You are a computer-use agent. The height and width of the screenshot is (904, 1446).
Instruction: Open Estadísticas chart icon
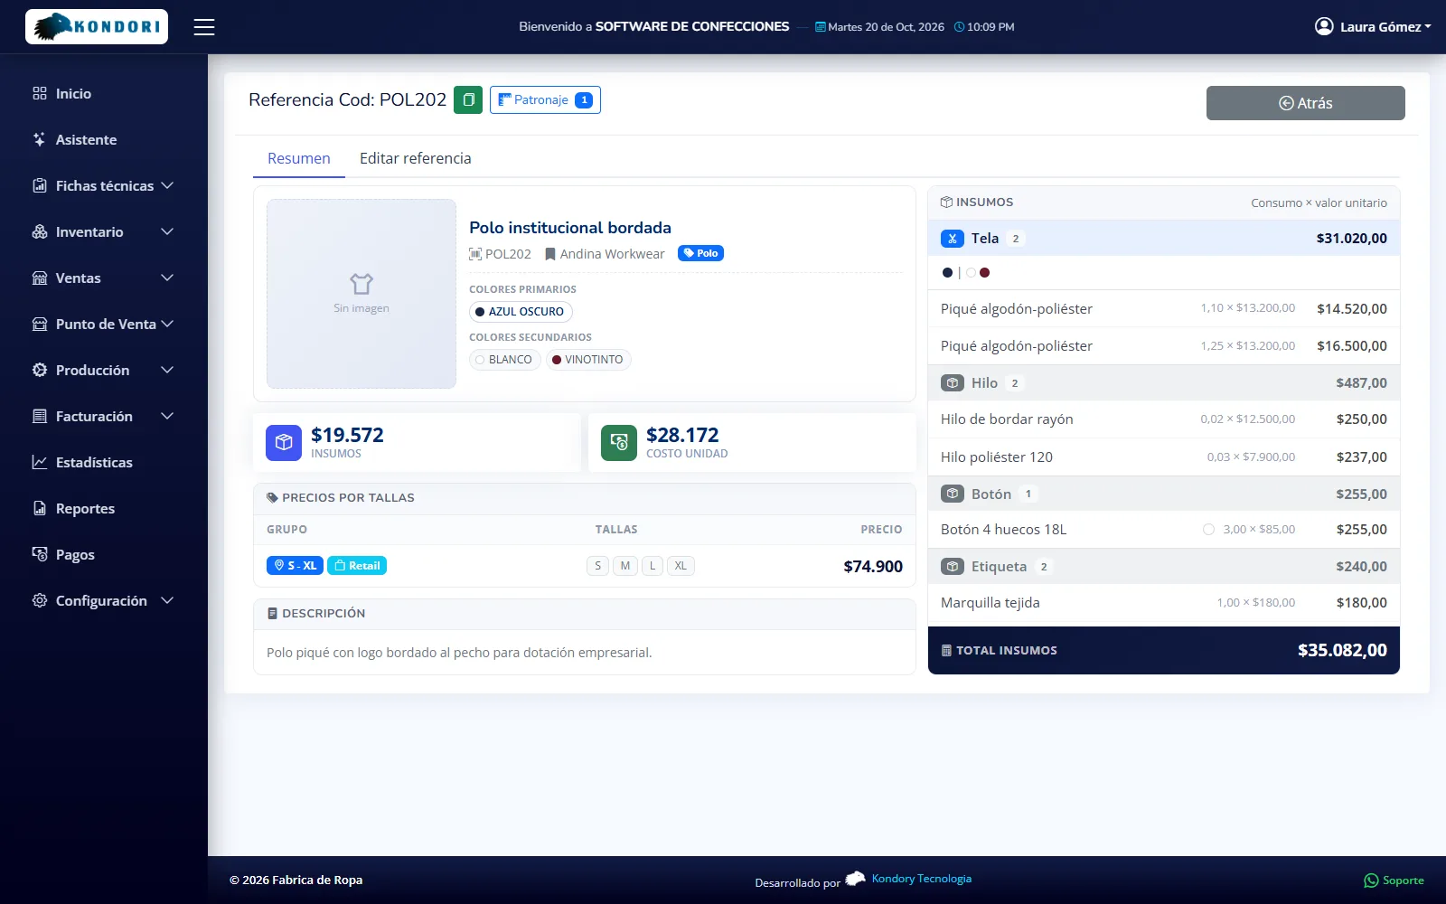click(40, 462)
